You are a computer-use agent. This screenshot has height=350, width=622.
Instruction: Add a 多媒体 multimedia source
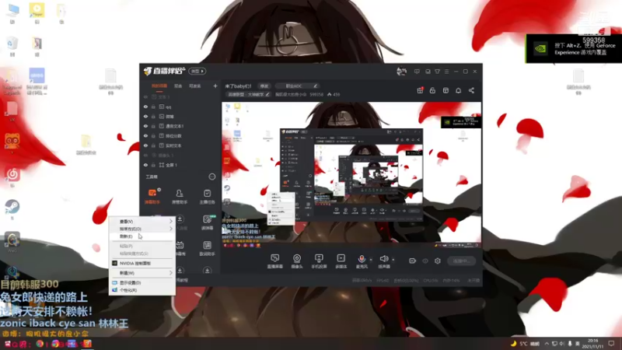(341, 261)
